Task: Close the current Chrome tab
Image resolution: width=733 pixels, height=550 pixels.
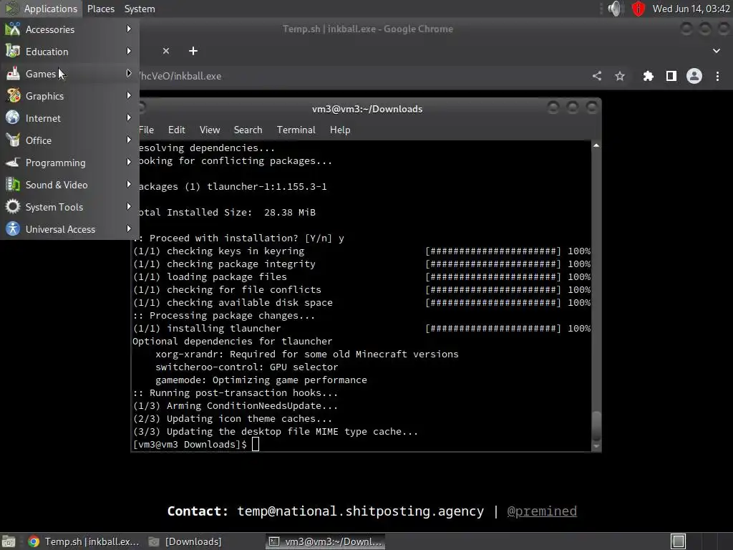Action: click(166, 51)
